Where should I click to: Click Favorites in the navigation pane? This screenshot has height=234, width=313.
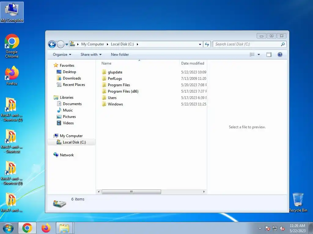pyautogui.click(x=67, y=66)
